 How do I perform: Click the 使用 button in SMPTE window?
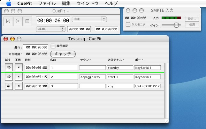click(192, 25)
